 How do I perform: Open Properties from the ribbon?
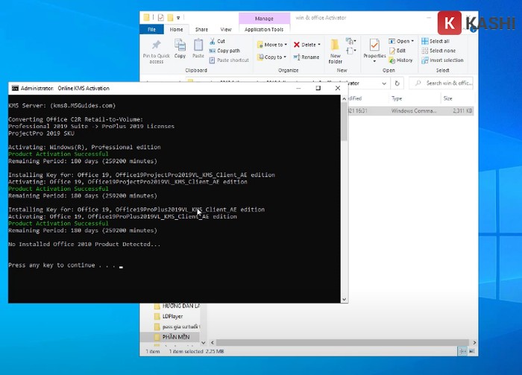coord(374,48)
